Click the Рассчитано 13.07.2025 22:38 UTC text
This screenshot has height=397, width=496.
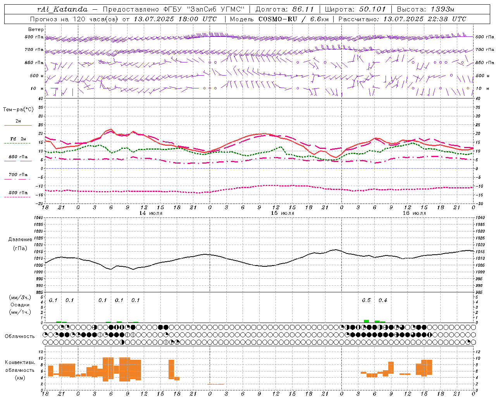click(402, 19)
